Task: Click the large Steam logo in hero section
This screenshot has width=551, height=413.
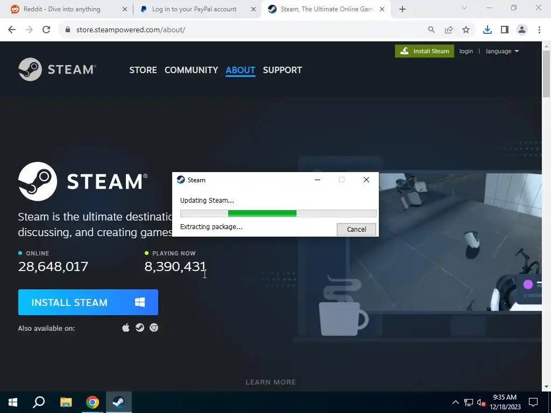Action: (83, 181)
